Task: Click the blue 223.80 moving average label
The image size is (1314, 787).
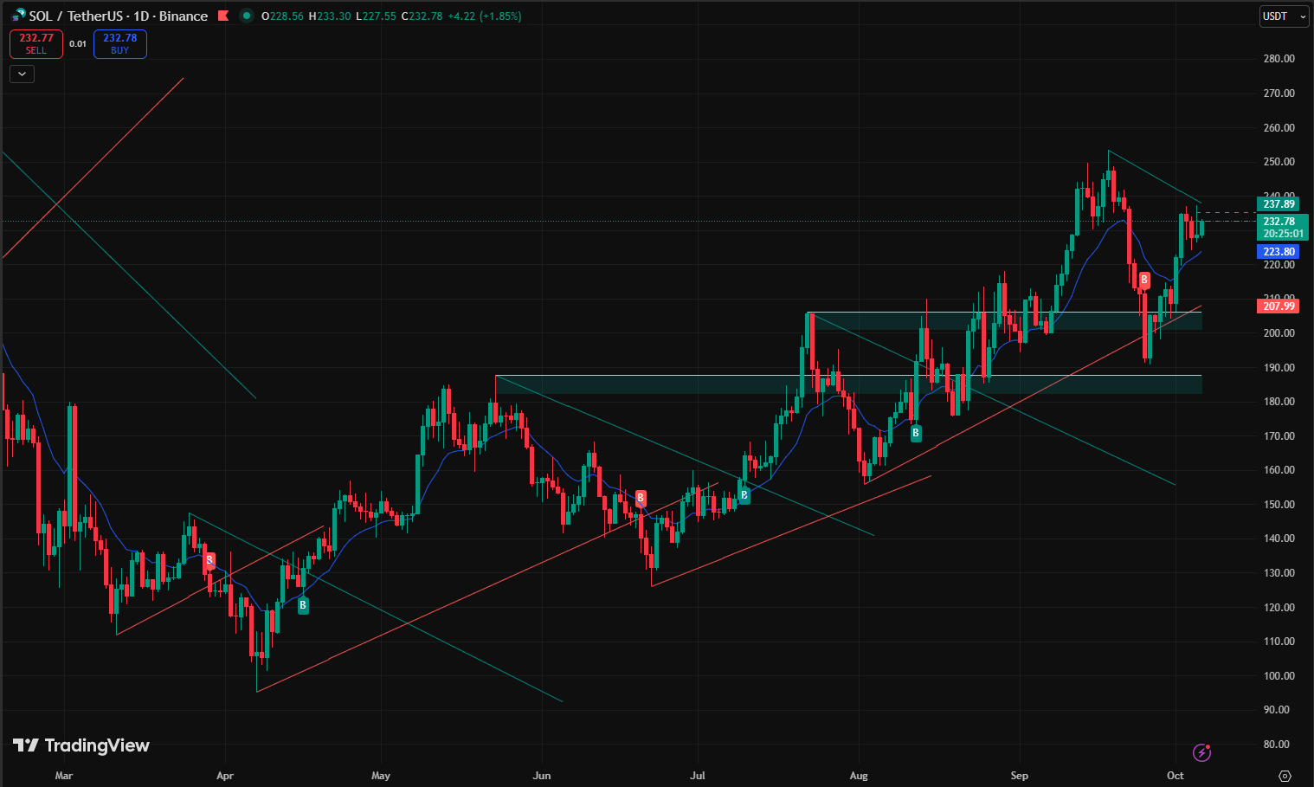Action: [1279, 252]
